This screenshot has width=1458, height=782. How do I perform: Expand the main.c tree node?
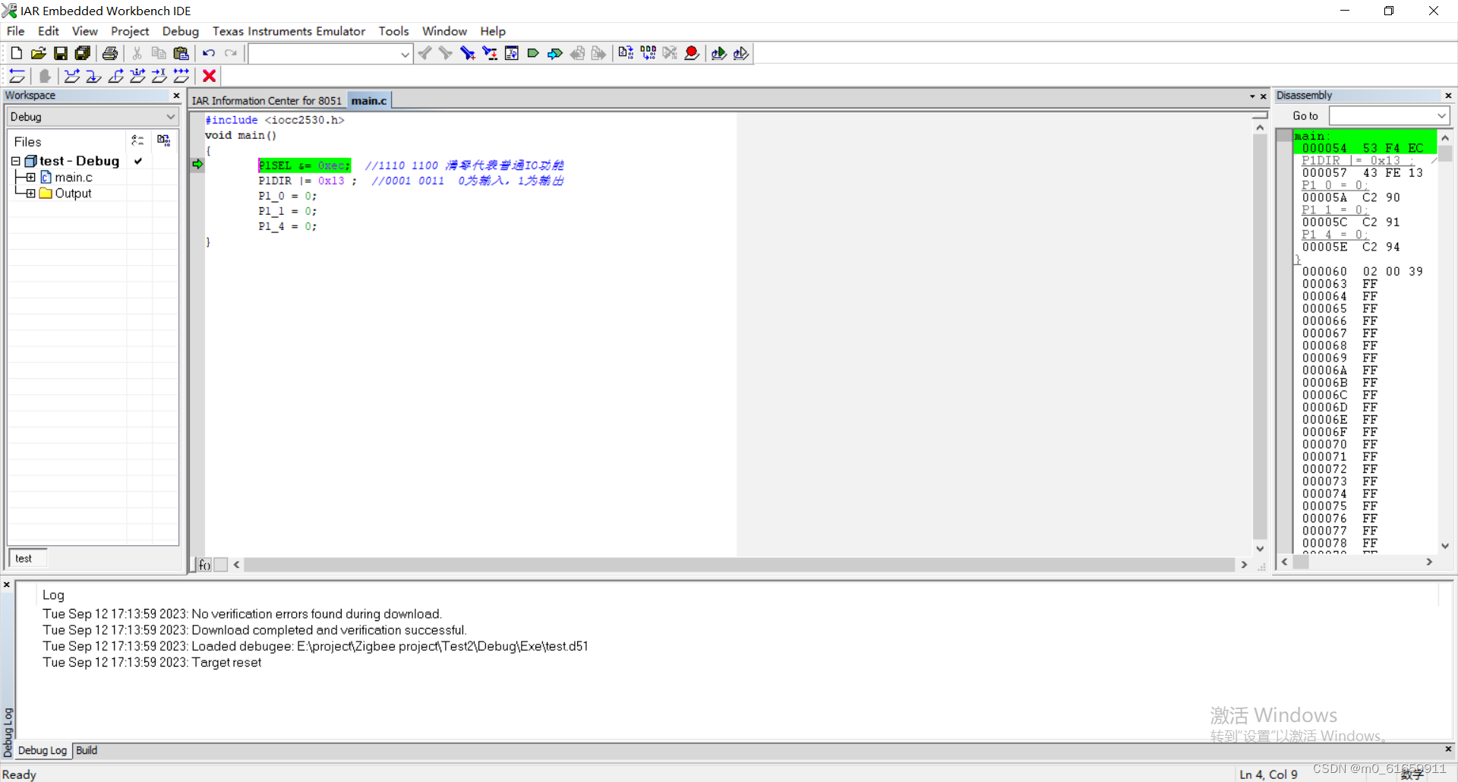(x=30, y=177)
